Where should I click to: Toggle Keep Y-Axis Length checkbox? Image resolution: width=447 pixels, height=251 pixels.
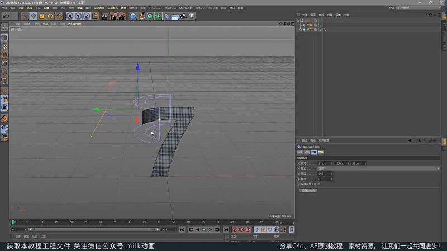click(319, 184)
